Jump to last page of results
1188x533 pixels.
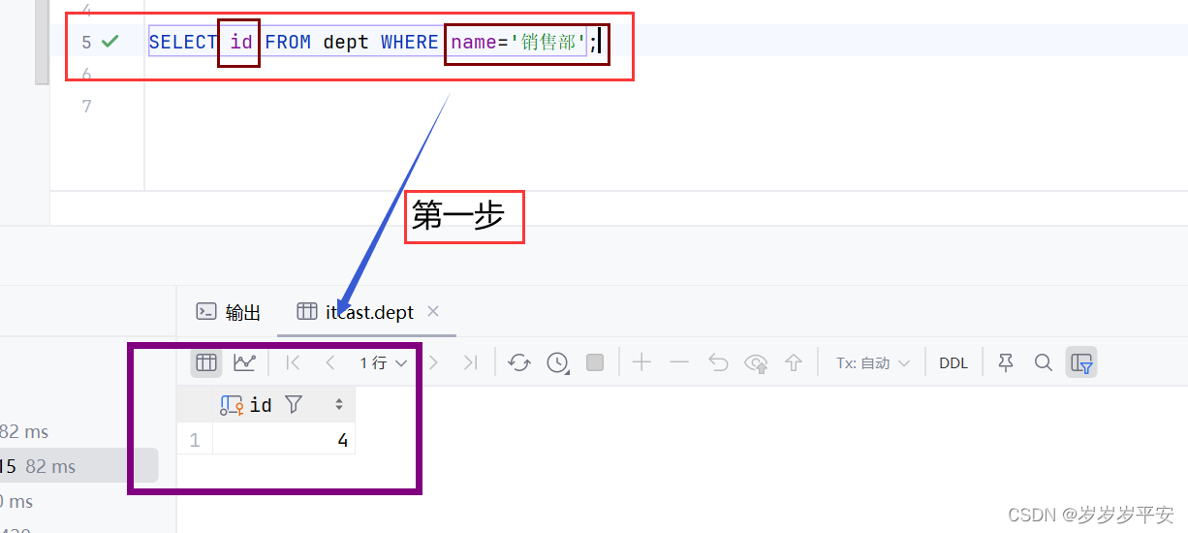pyautogui.click(x=470, y=362)
